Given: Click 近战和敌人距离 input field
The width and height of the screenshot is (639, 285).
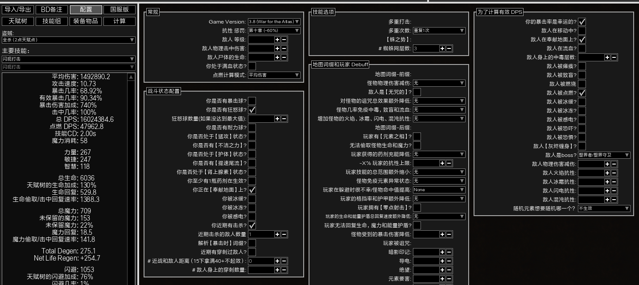Looking at the screenshot, I should tap(260, 261).
